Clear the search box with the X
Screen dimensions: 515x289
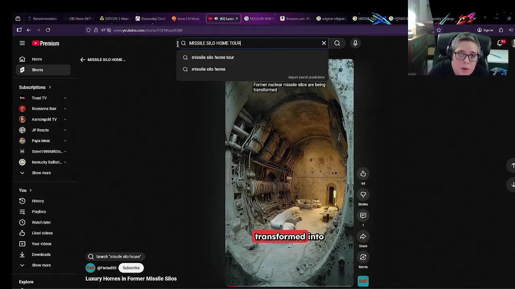tap(324, 43)
